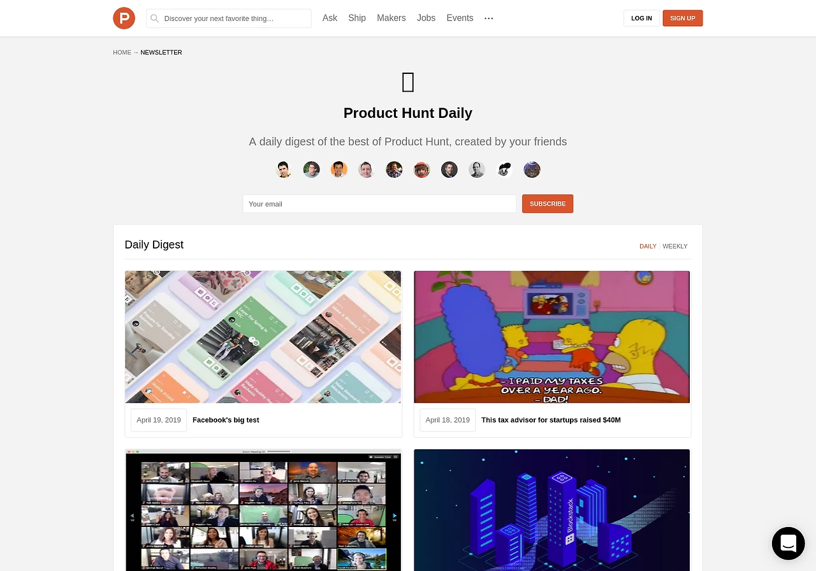Select the Daily digest tab

tap(648, 246)
